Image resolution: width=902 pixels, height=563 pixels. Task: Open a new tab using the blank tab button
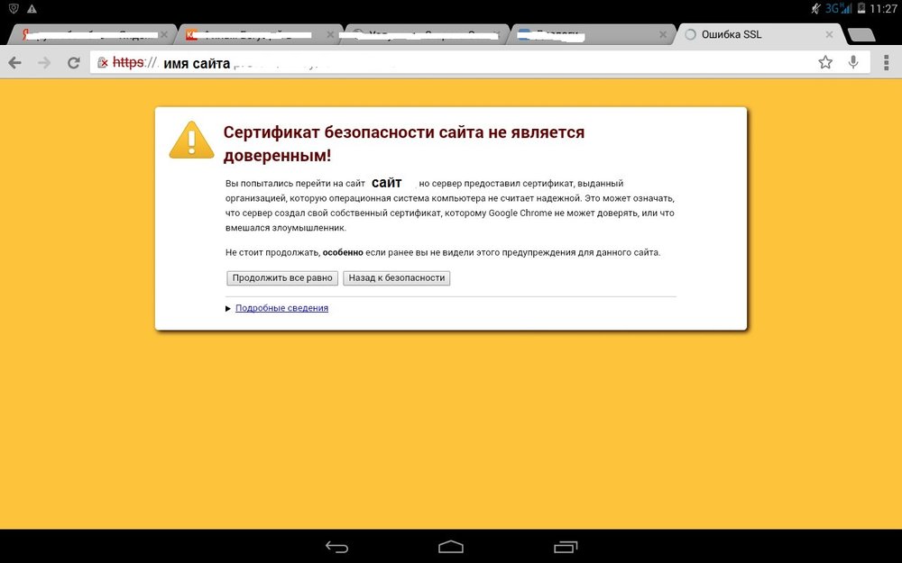tap(862, 35)
